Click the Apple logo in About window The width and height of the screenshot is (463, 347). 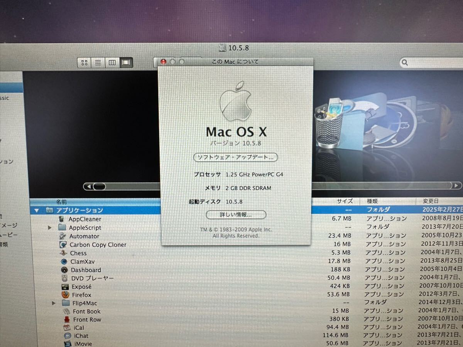235,101
